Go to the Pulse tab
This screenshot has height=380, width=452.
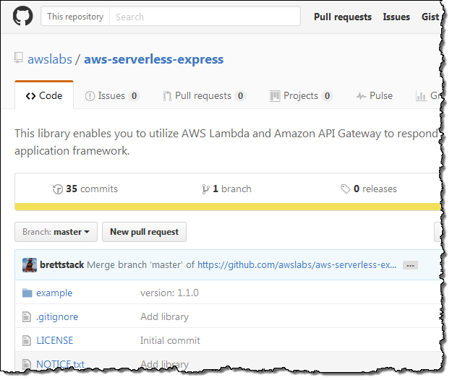(x=374, y=95)
